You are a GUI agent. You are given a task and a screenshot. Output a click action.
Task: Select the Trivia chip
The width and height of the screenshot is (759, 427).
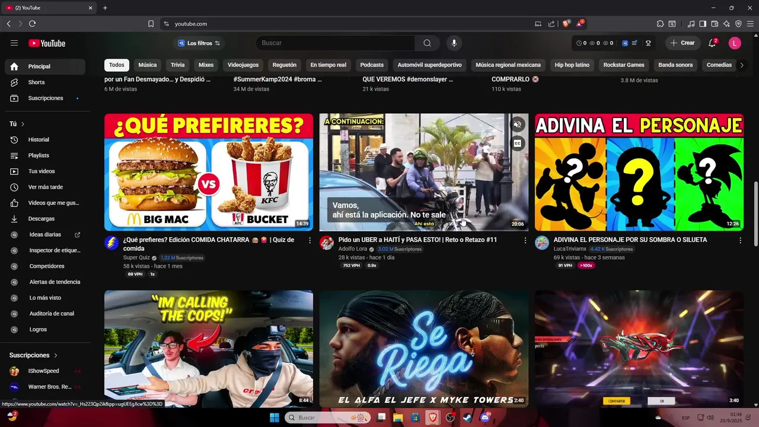pos(178,65)
